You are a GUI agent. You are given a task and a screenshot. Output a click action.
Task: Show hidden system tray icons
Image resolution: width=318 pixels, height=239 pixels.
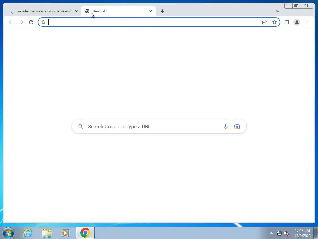[x=271, y=233]
